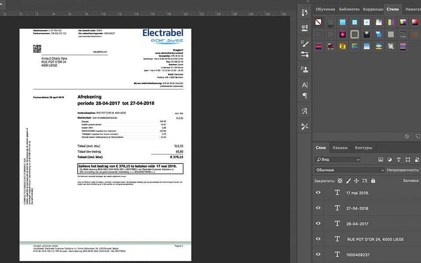
Task: Switch to the Контуры tab
Action: coord(364,148)
